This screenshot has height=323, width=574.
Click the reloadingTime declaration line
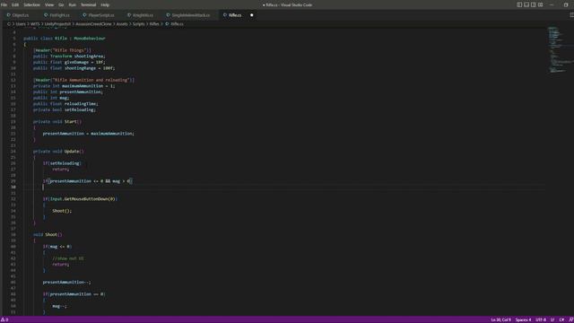coord(65,104)
